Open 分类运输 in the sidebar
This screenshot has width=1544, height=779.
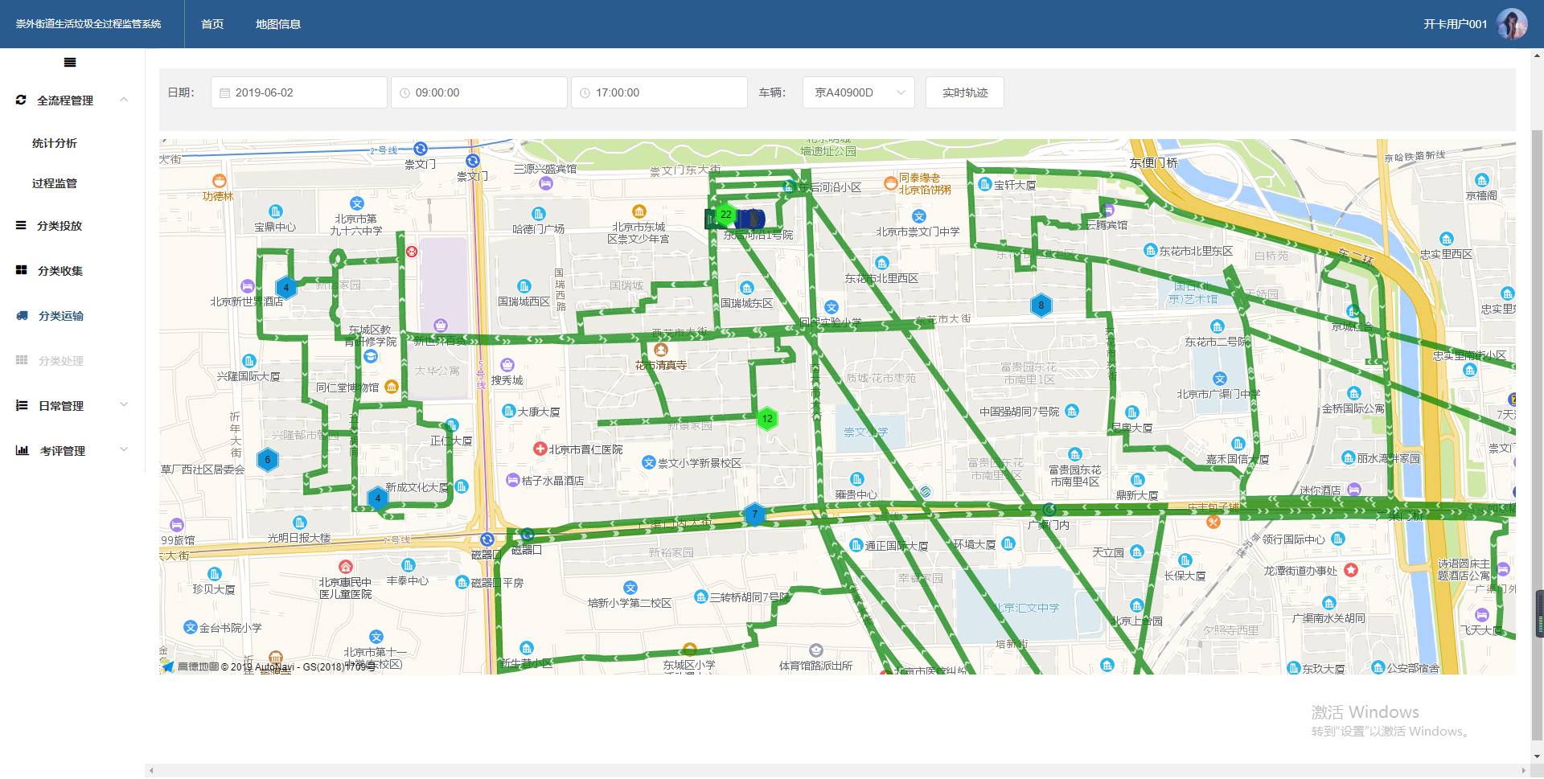tap(61, 316)
